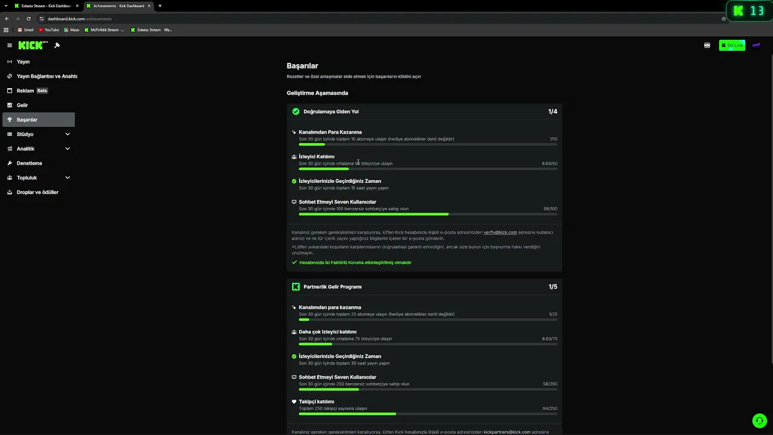Reload the page with the refresh icon
This screenshot has width=773, height=435.
coord(28,19)
